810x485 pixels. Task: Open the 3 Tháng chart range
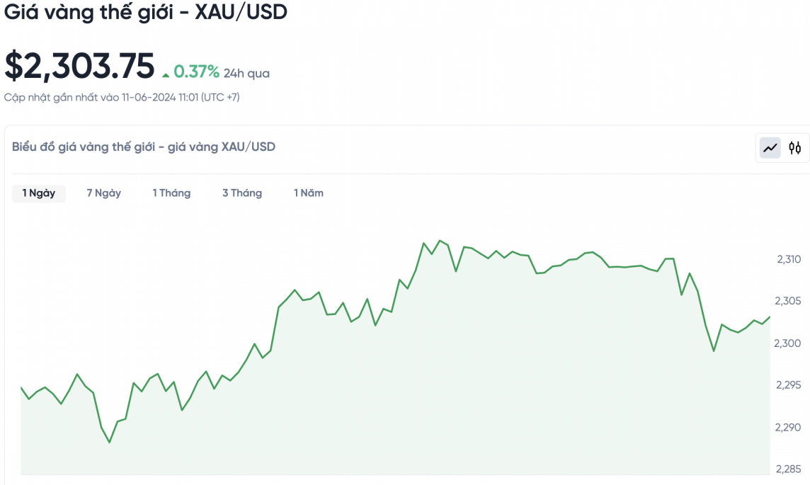point(242,193)
